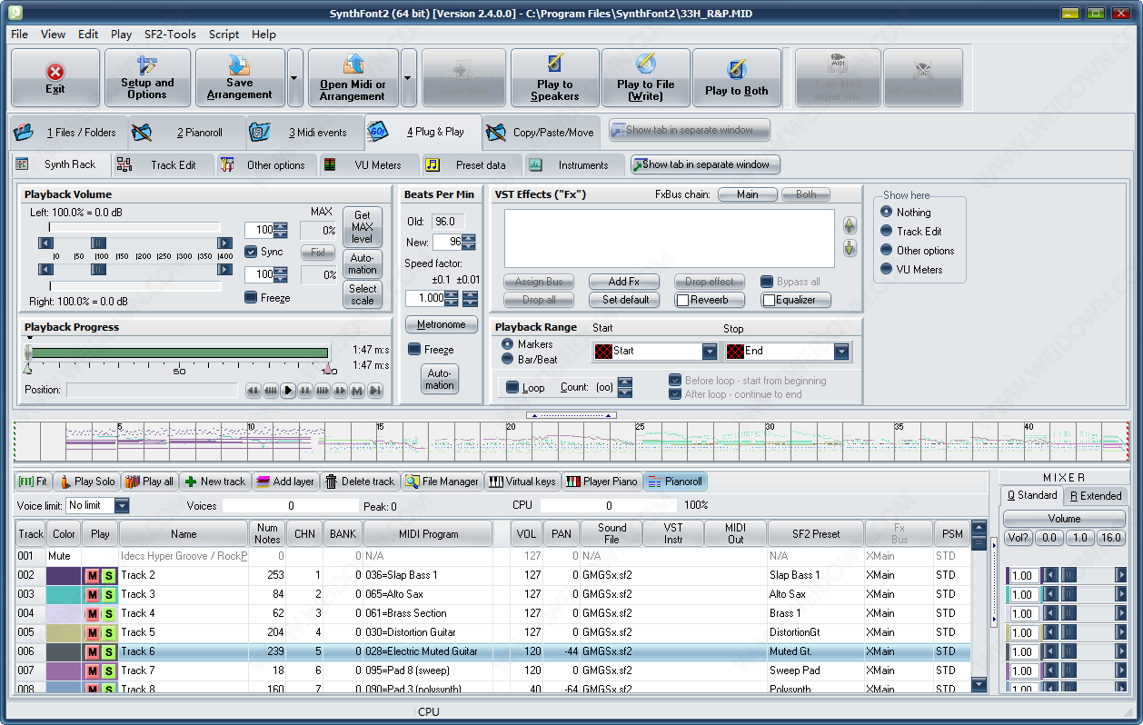Move FxBus effect up with green arrow
Image resolution: width=1143 pixels, height=725 pixels.
pyautogui.click(x=850, y=225)
